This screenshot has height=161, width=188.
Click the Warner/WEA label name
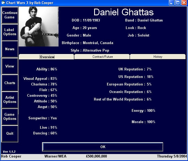55,156
